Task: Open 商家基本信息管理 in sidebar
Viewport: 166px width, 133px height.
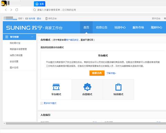Action: [x=18, y=49]
